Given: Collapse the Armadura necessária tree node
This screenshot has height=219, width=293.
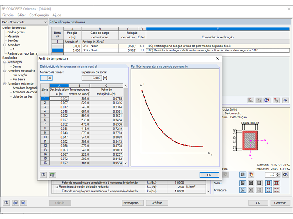Looking at the screenshot, I should point(5,71).
